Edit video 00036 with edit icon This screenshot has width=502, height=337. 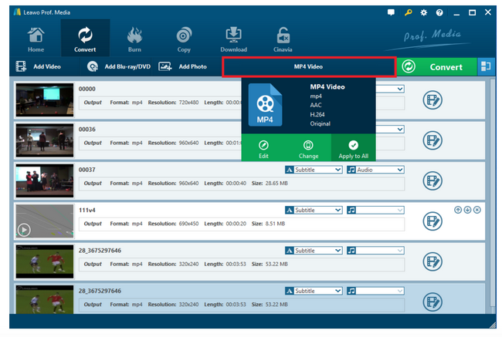pos(432,140)
